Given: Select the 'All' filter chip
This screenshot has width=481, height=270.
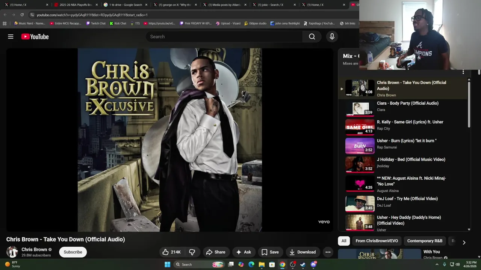Looking at the screenshot, I should pyautogui.click(x=344, y=241).
